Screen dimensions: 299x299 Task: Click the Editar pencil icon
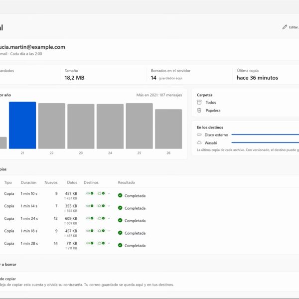[285, 27]
